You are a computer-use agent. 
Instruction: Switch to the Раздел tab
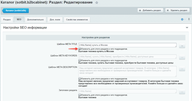(x=7, y=20)
